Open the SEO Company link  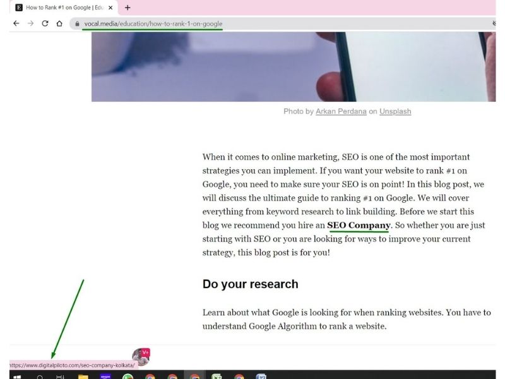pos(360,226)
